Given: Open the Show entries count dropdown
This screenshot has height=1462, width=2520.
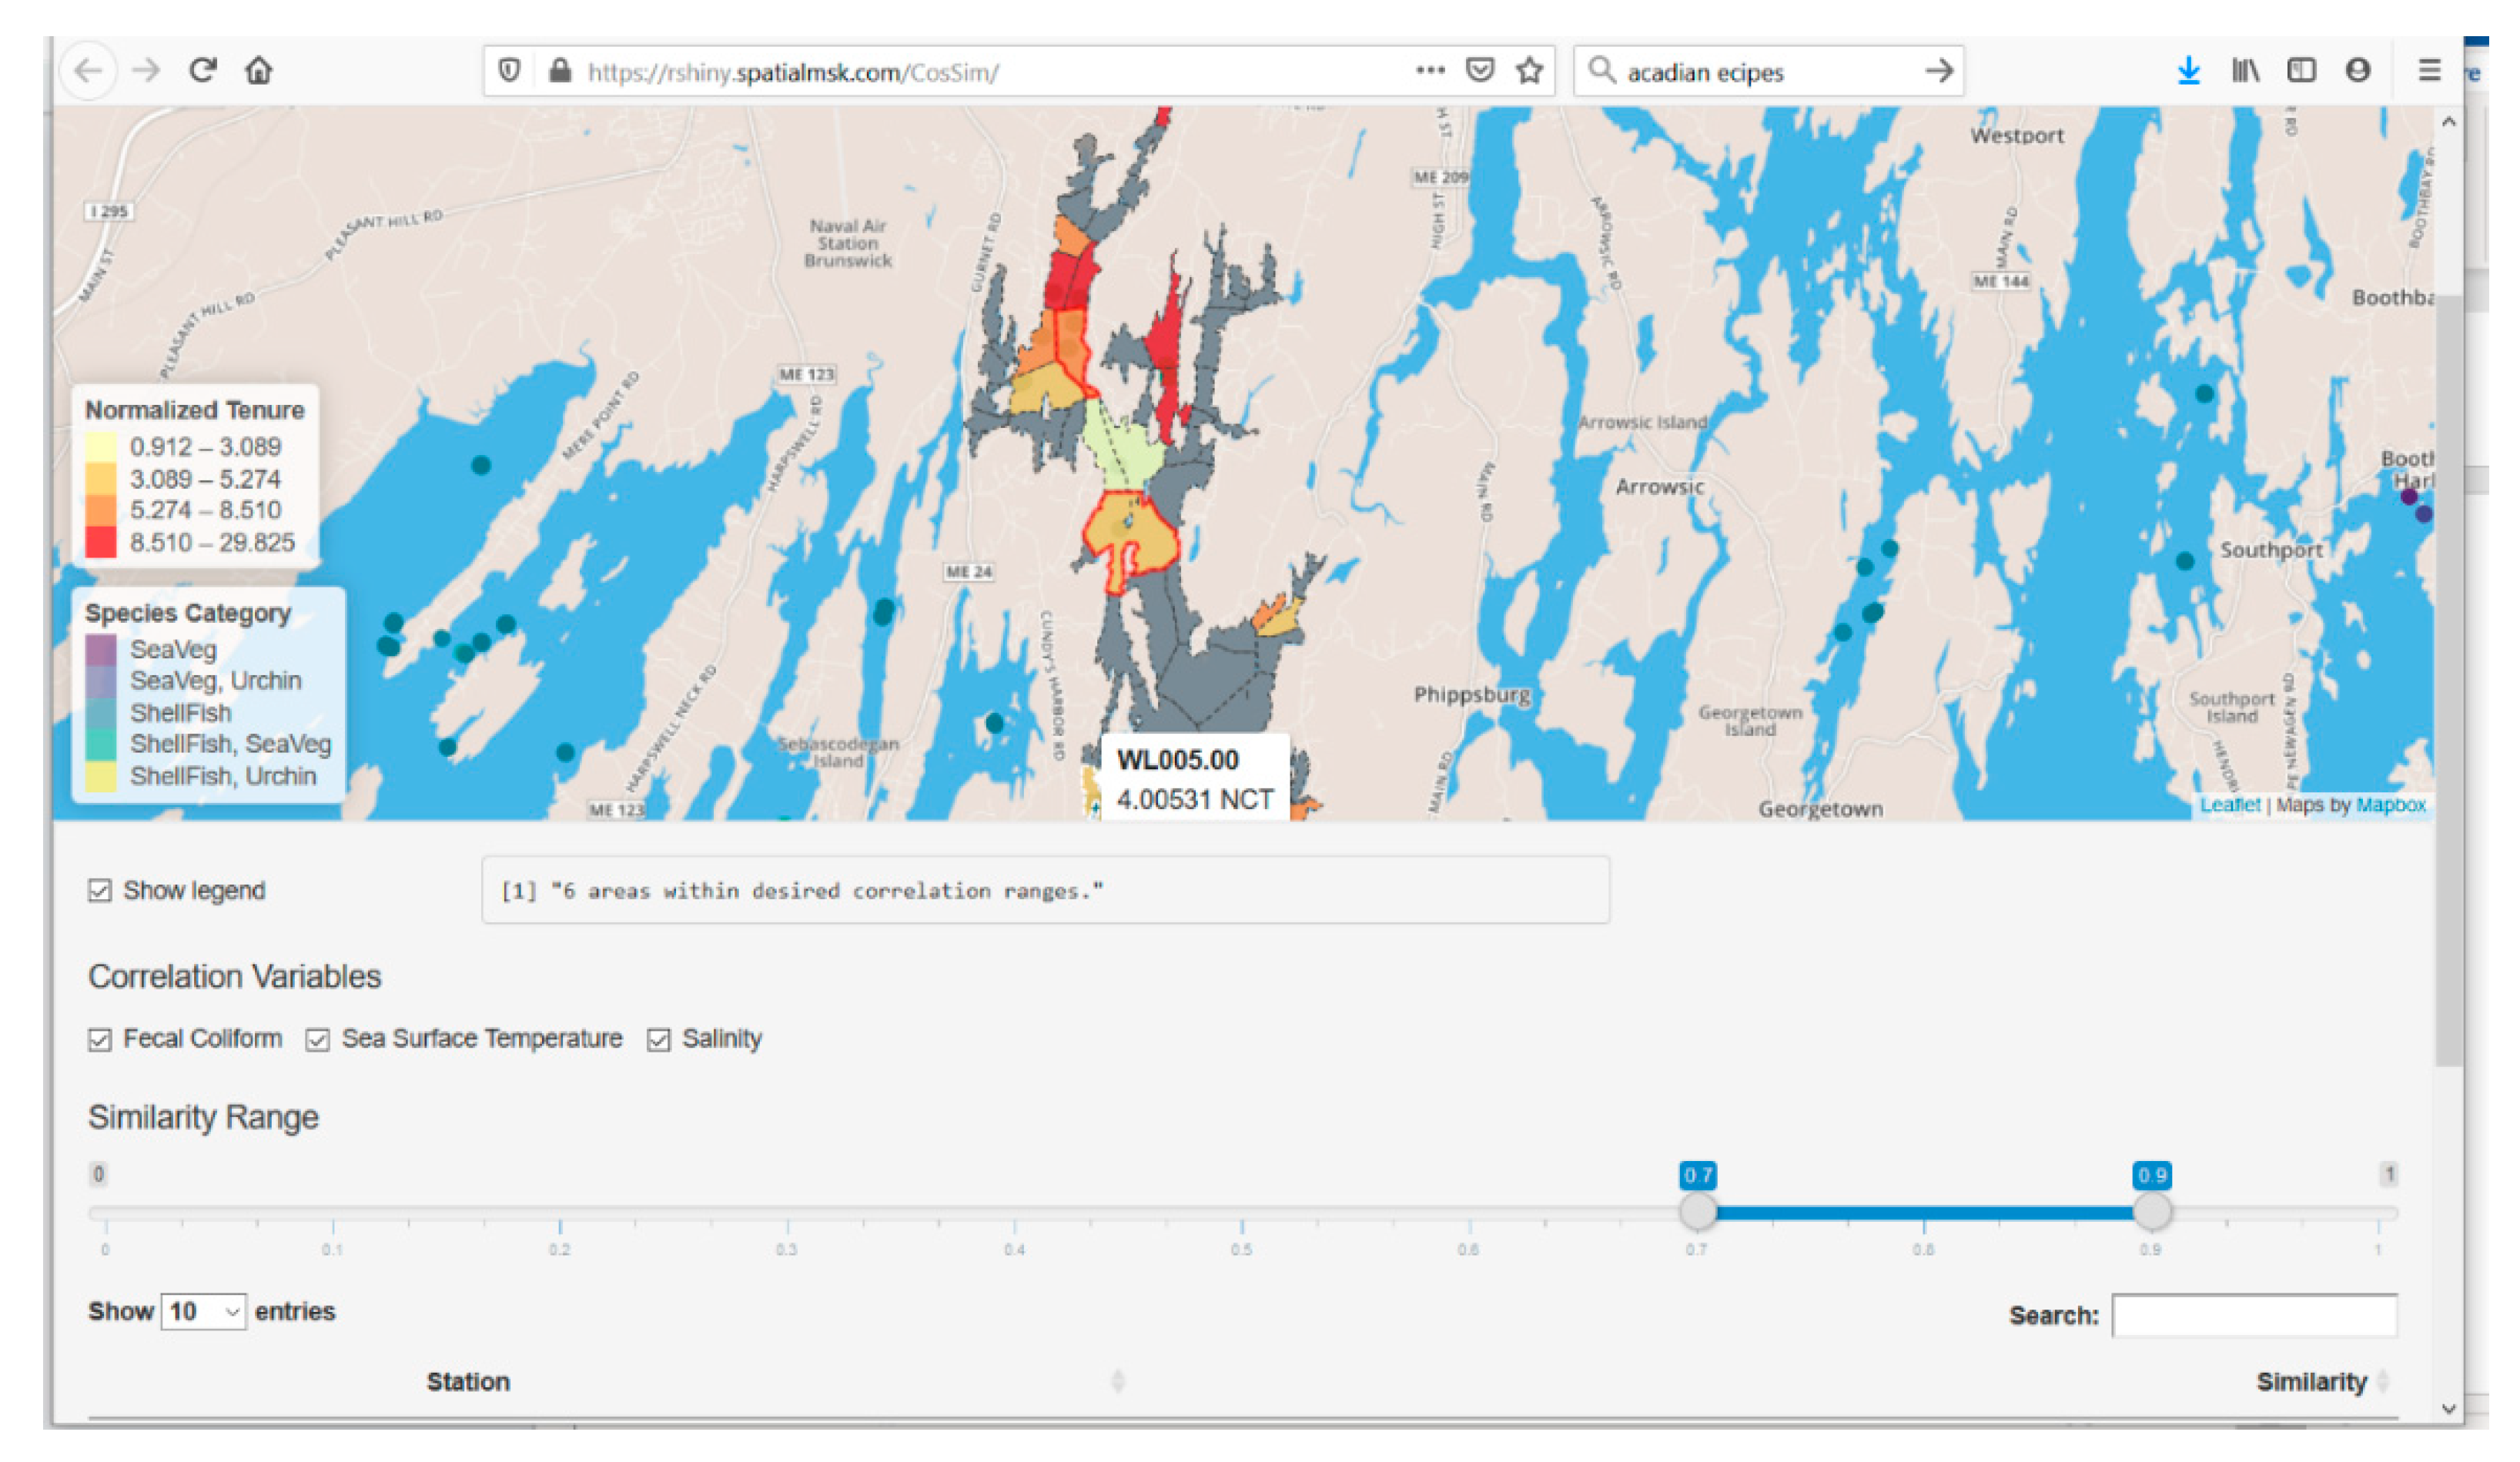Looking at the screenshot, I should [204, 1311].
